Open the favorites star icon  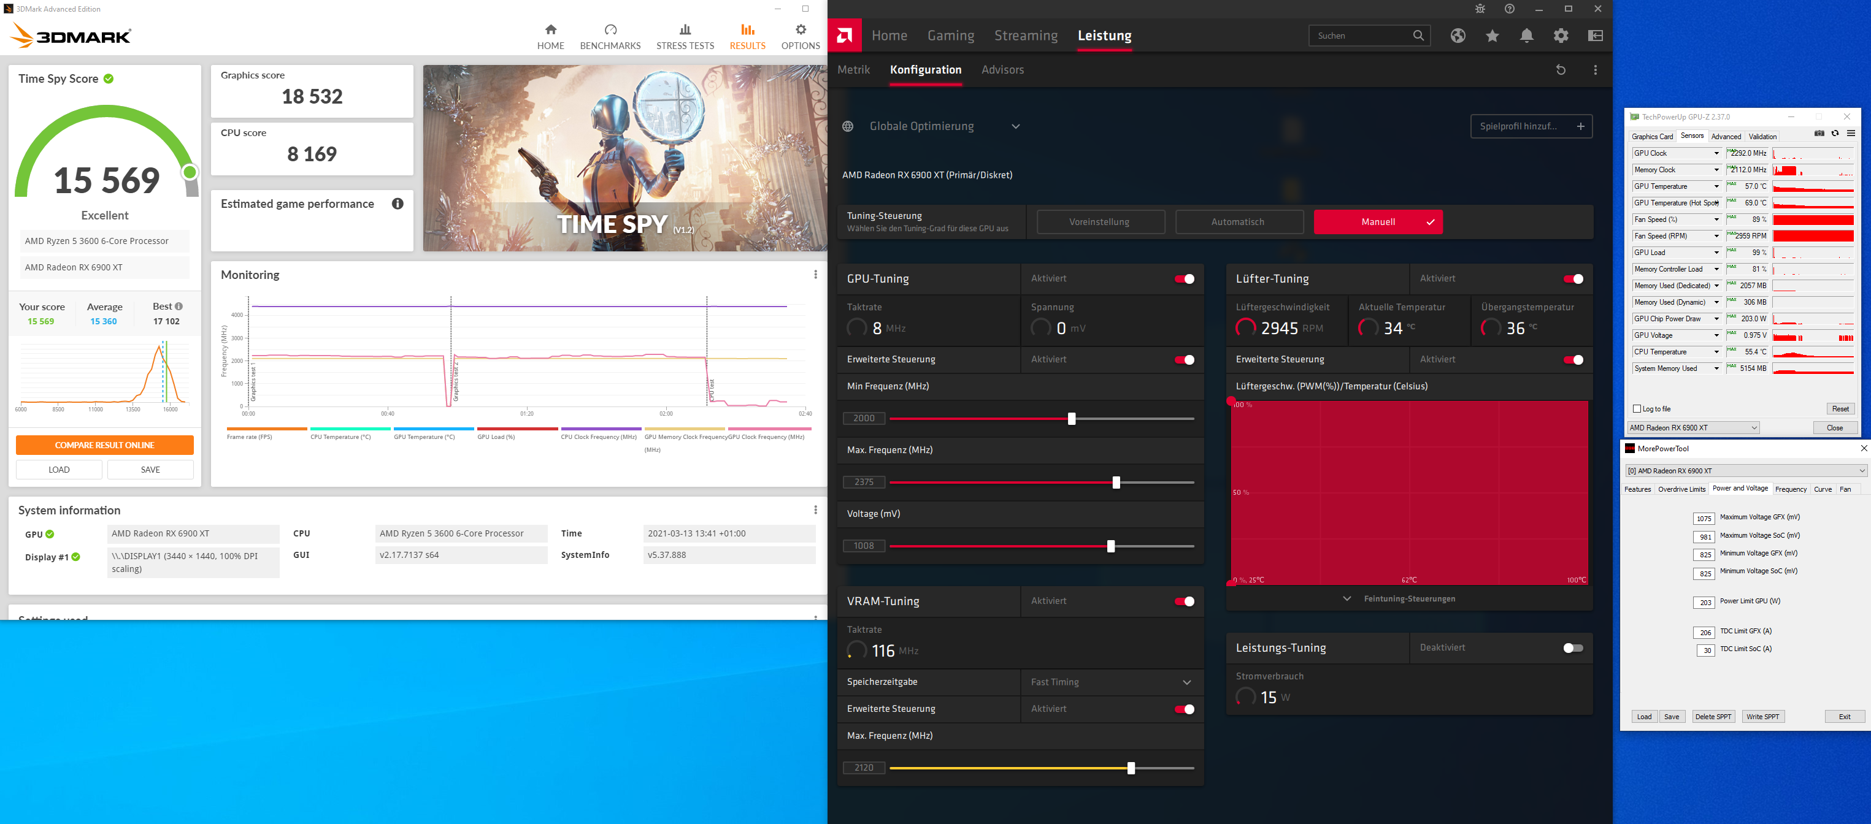[x=1492, y=36]
